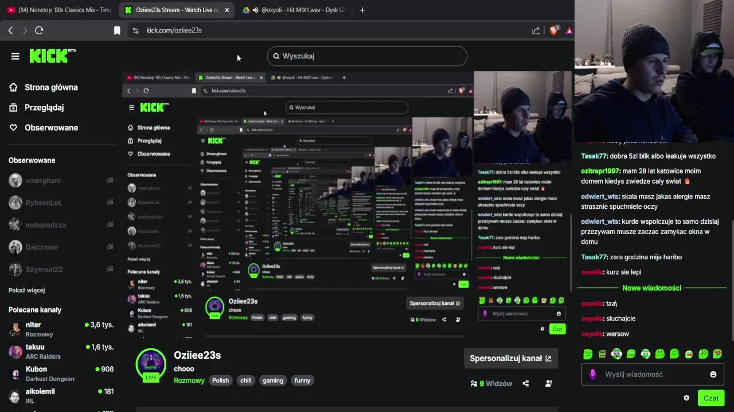Screen dimensions: 734x412
Task: Open aikolemil recommended channel
Action: [61, 395]
